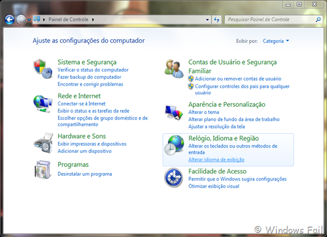Go back with the blue Back arrow
Image resolution: width=327 pixels, height=237 pixels.
click(x=9, y=20)
